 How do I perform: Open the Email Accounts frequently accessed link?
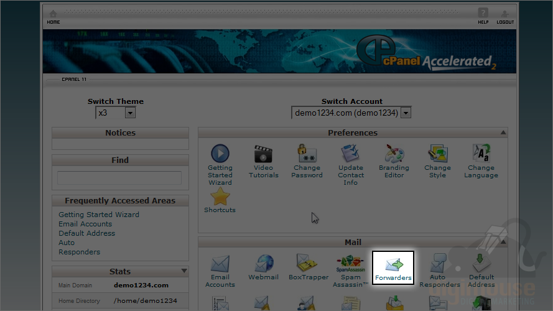[85, 224]
